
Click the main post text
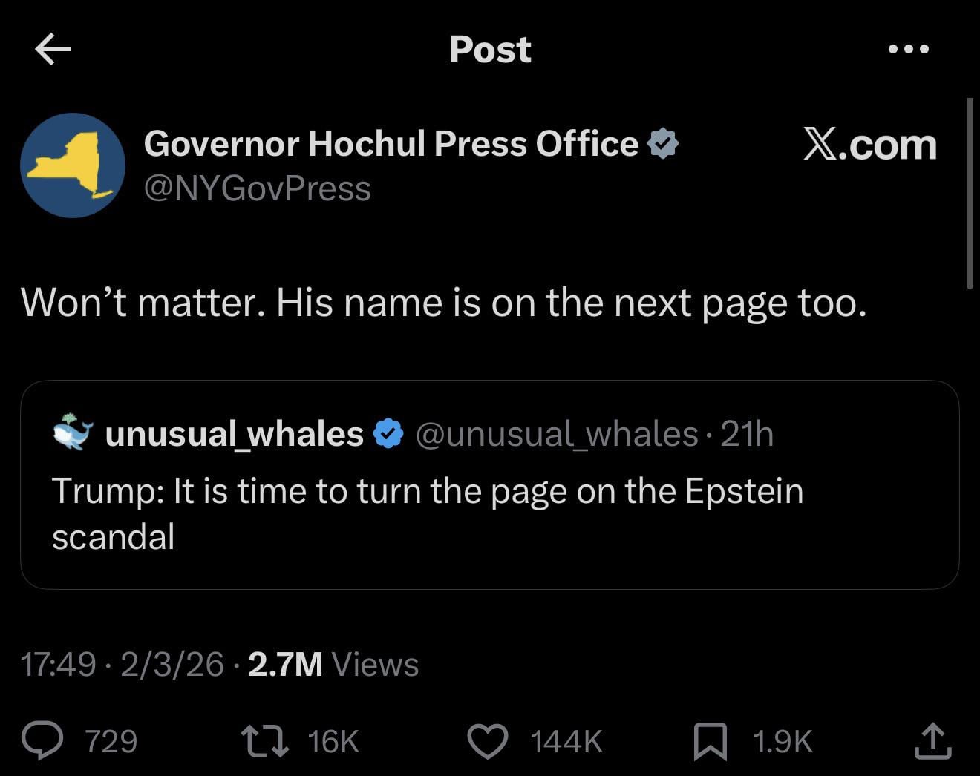(444, 303)
